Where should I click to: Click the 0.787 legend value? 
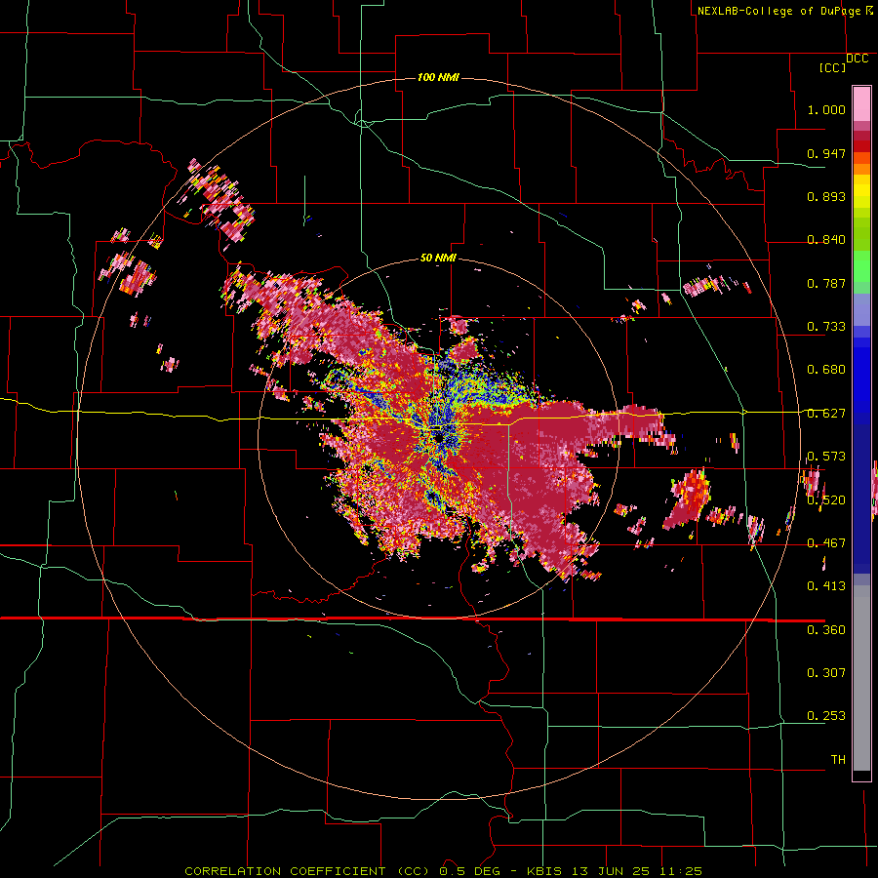(826, 283)
